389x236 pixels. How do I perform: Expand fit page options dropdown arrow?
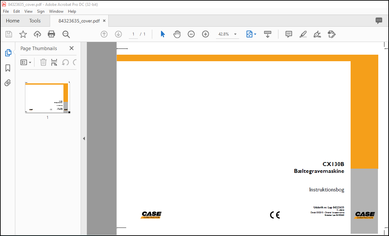click(255, 34)
